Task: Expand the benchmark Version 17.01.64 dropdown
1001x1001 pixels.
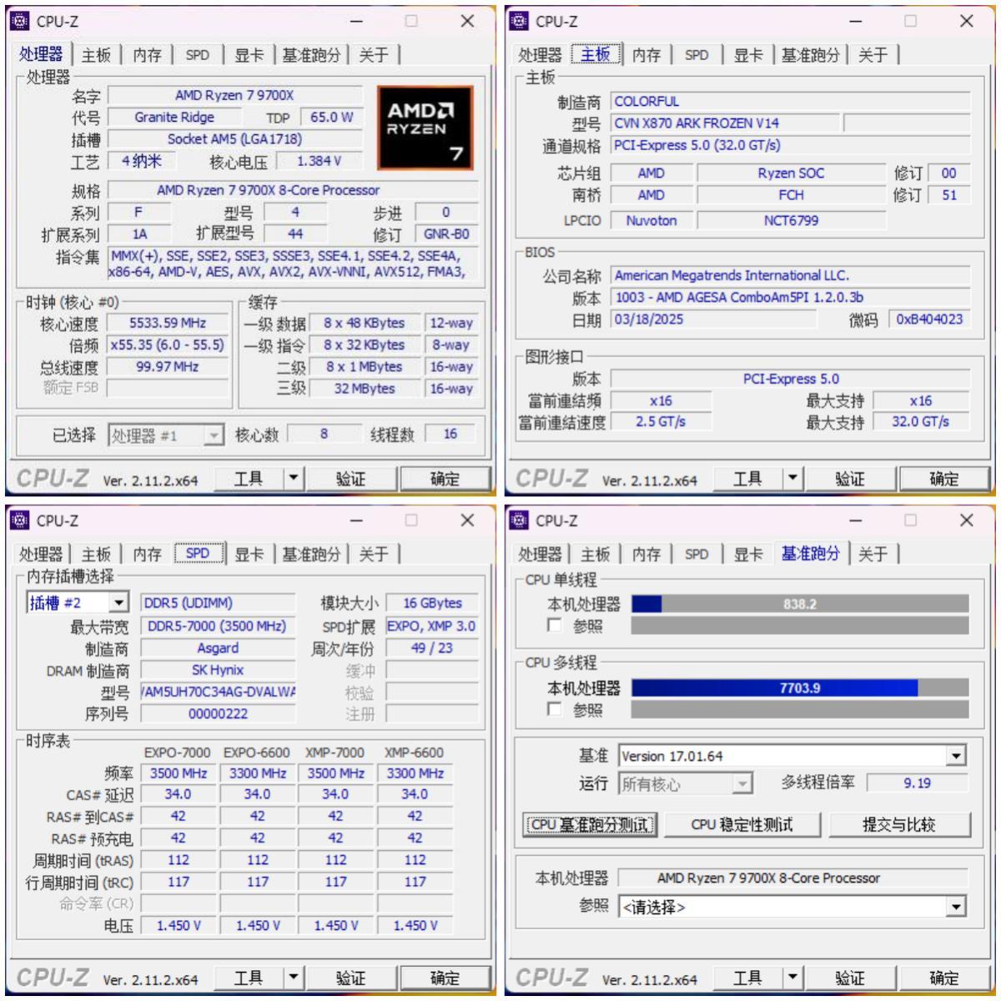Action: point(956,756)
